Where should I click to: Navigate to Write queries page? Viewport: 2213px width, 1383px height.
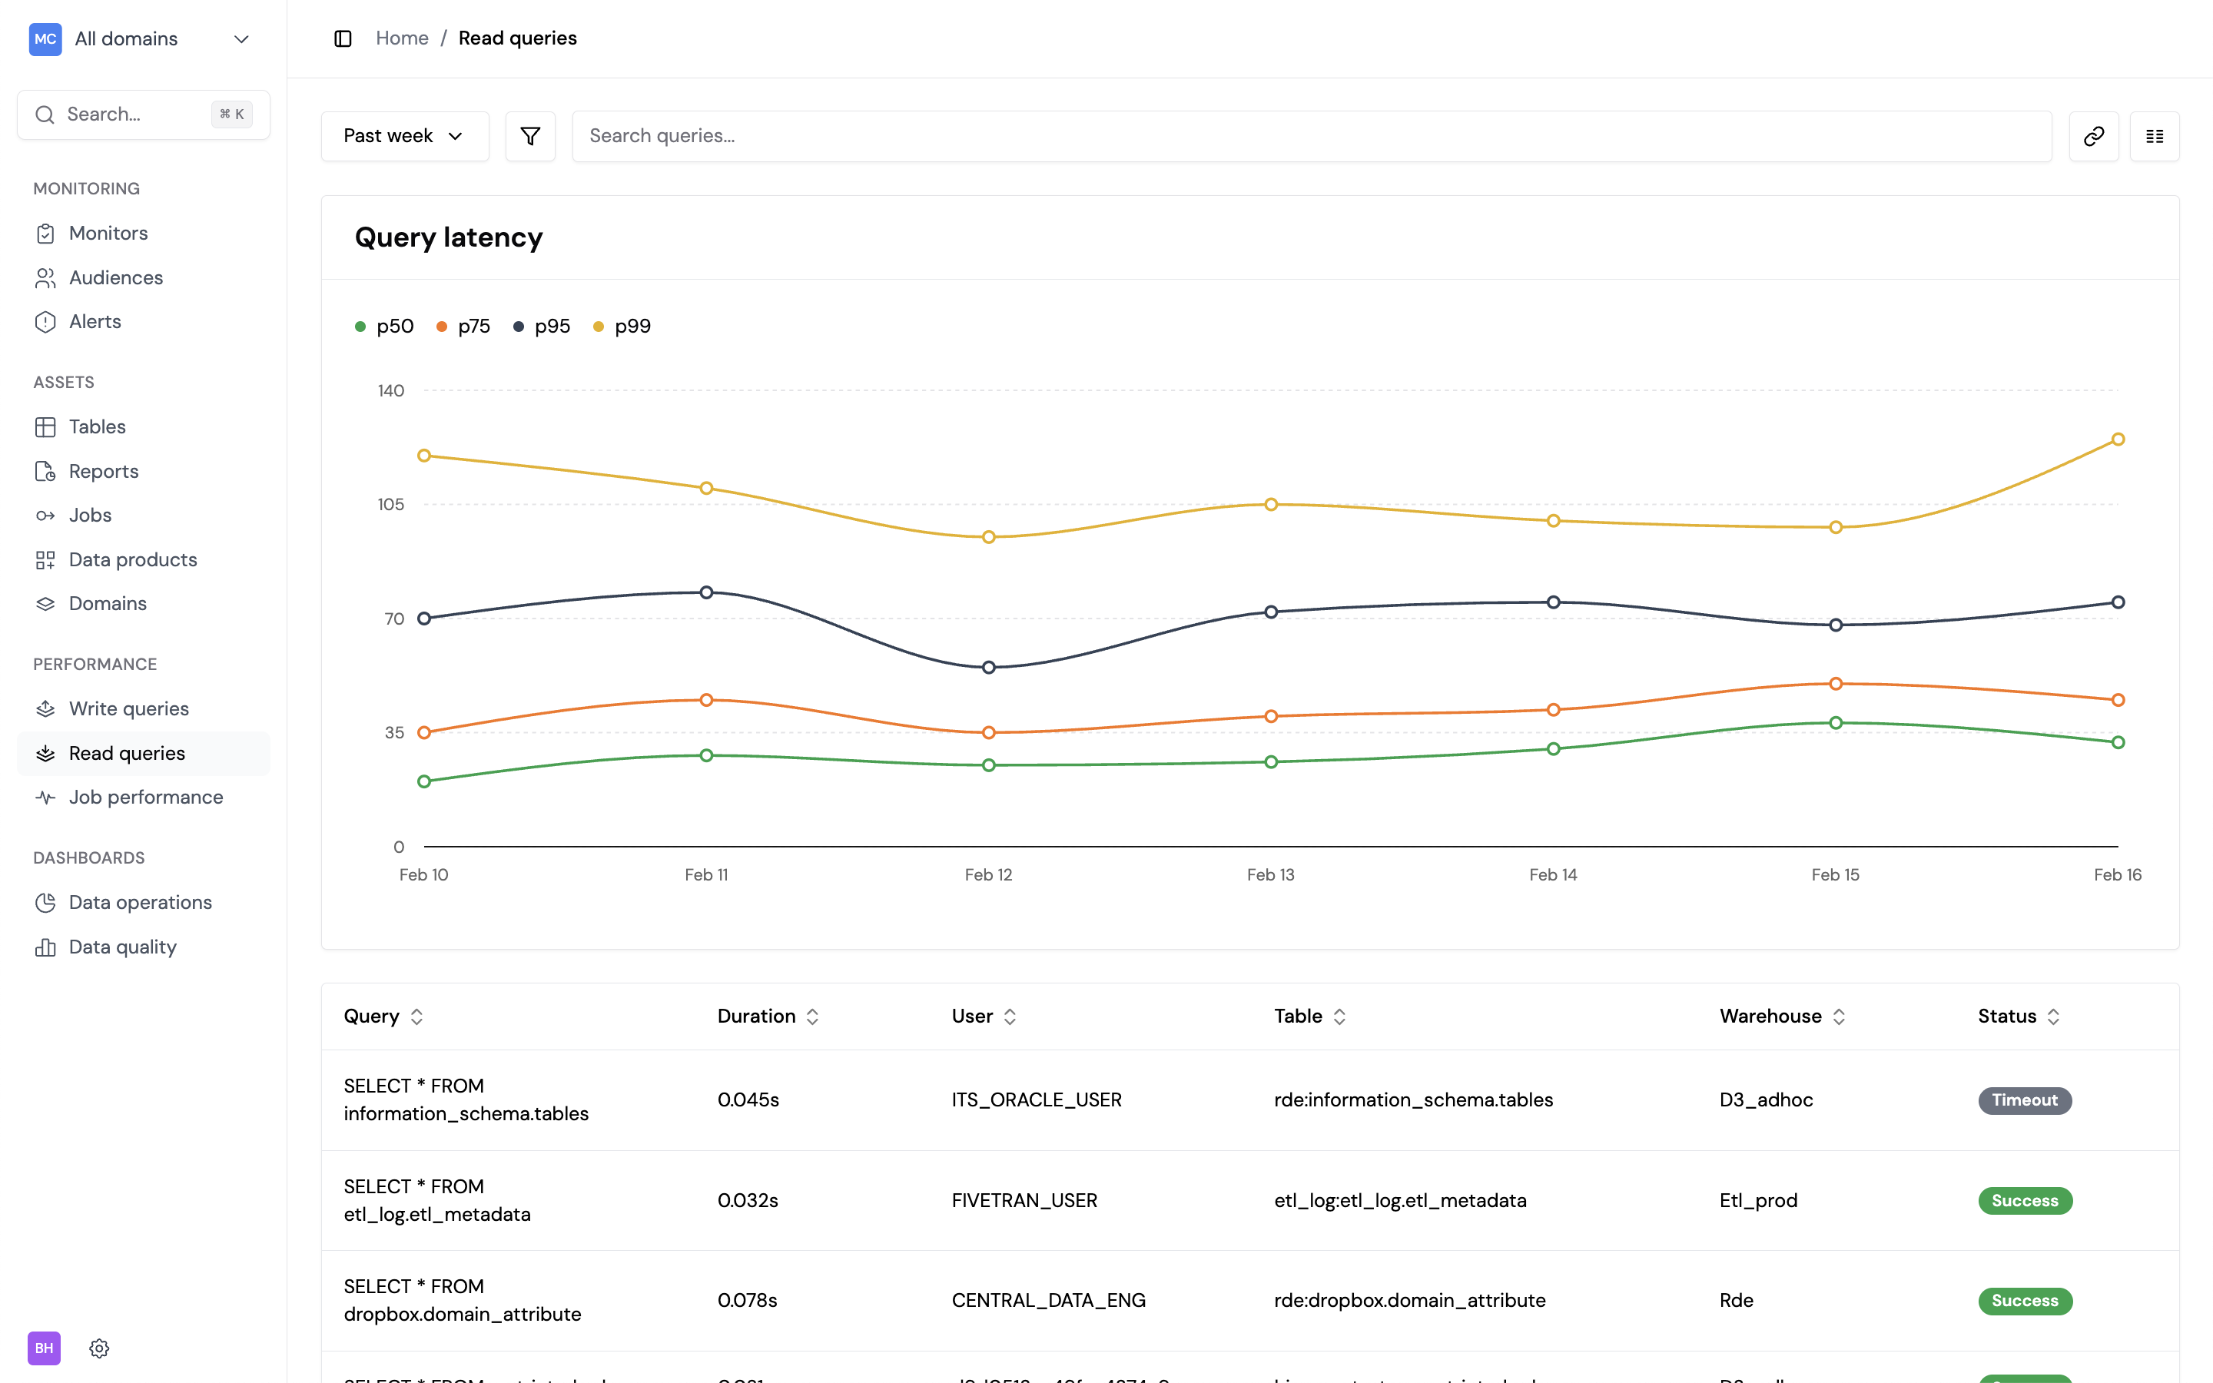(129, 709)
